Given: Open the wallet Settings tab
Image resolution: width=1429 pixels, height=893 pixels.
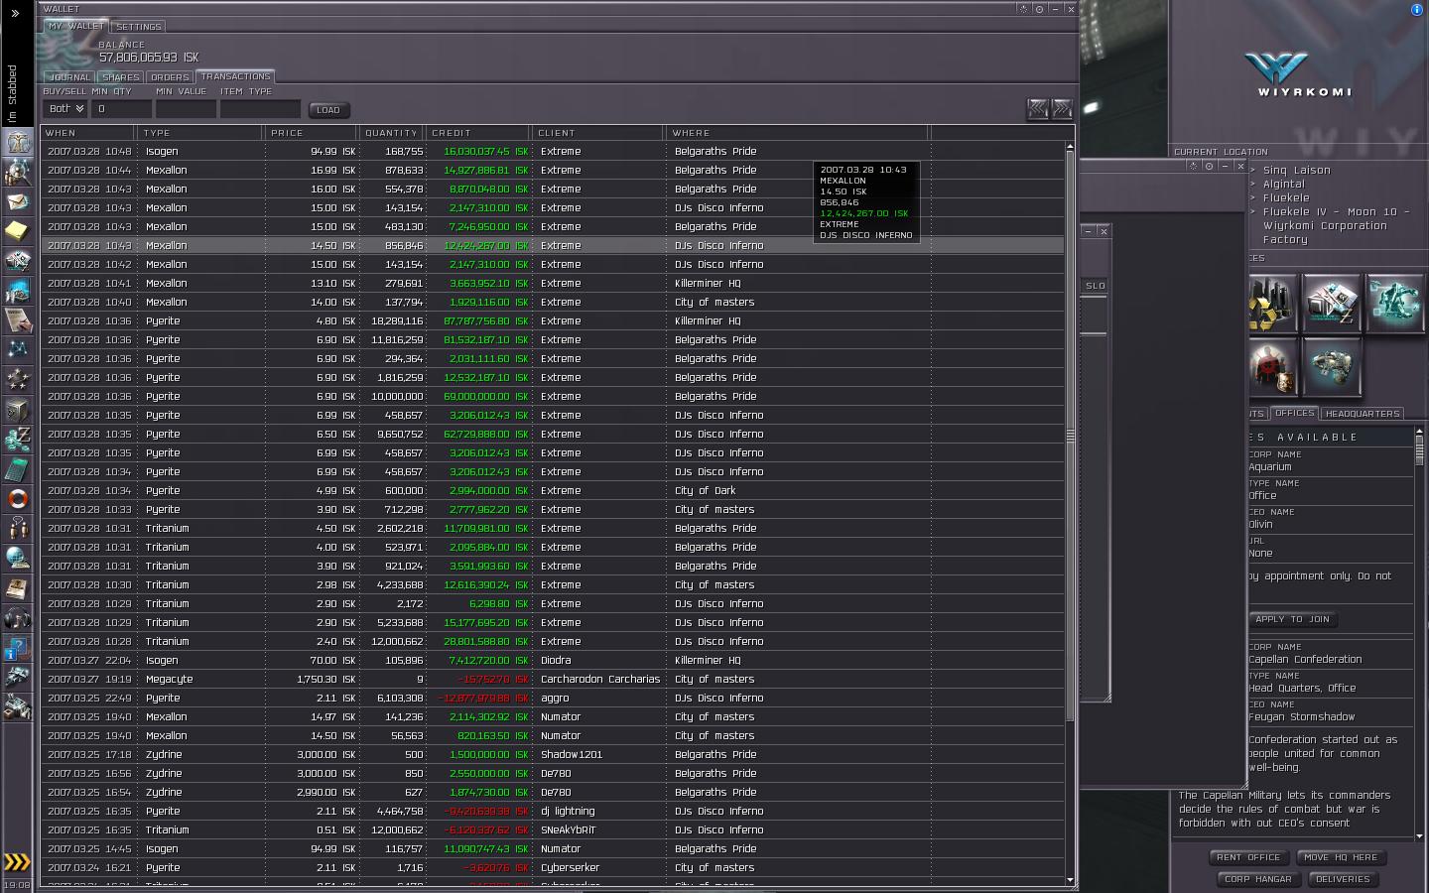Looking at the screenshot, I should tap(138, 27).
